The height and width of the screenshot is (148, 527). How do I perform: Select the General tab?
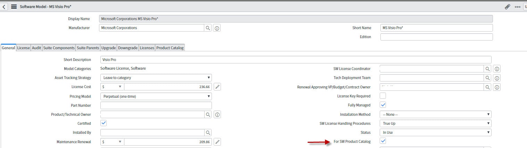[8, 48]
